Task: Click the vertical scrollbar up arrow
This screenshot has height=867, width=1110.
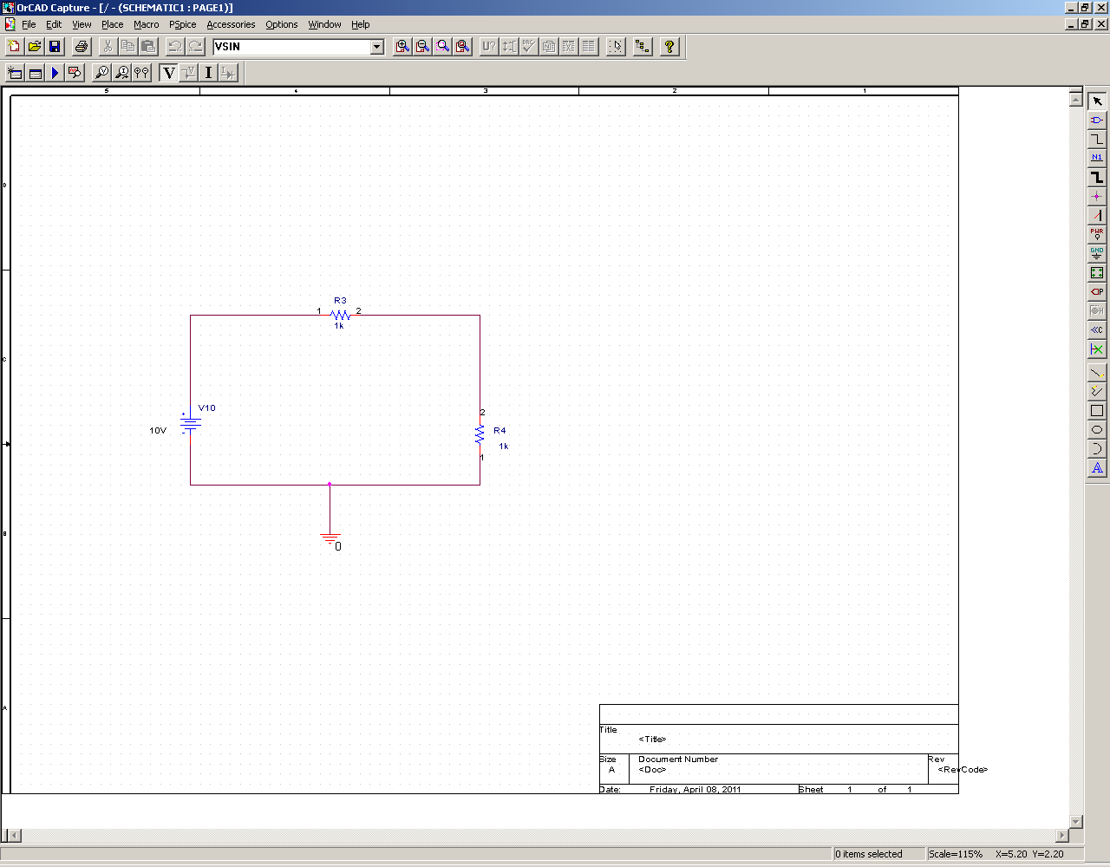Action: point(1076,98)
